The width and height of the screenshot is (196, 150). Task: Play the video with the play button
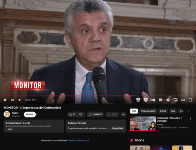[5, 100]
